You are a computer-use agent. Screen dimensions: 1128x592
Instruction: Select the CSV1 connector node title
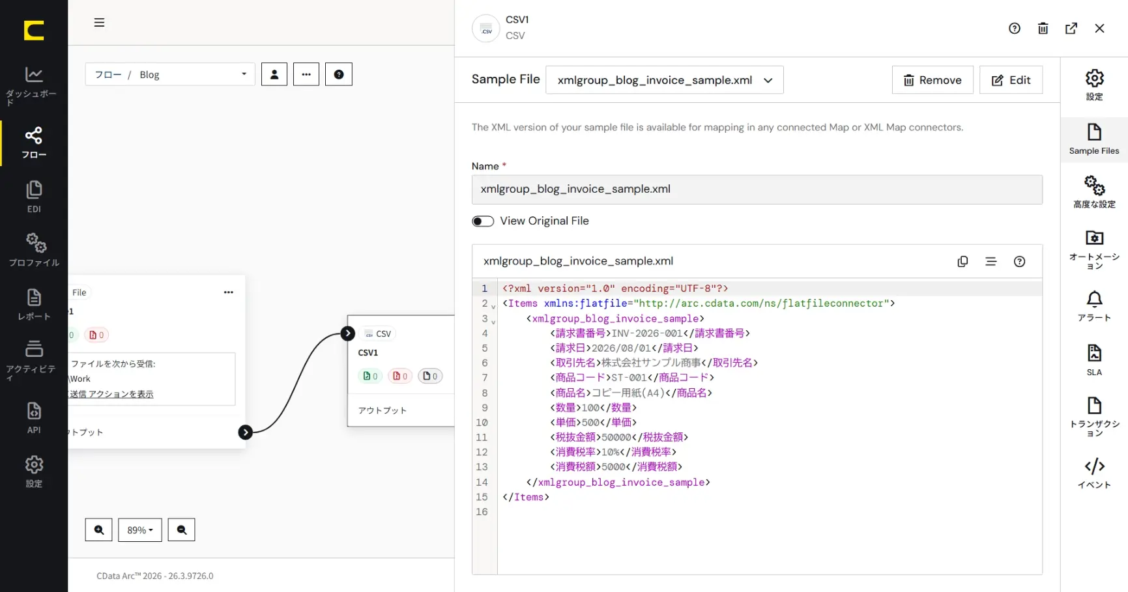[x=368, y=352]
